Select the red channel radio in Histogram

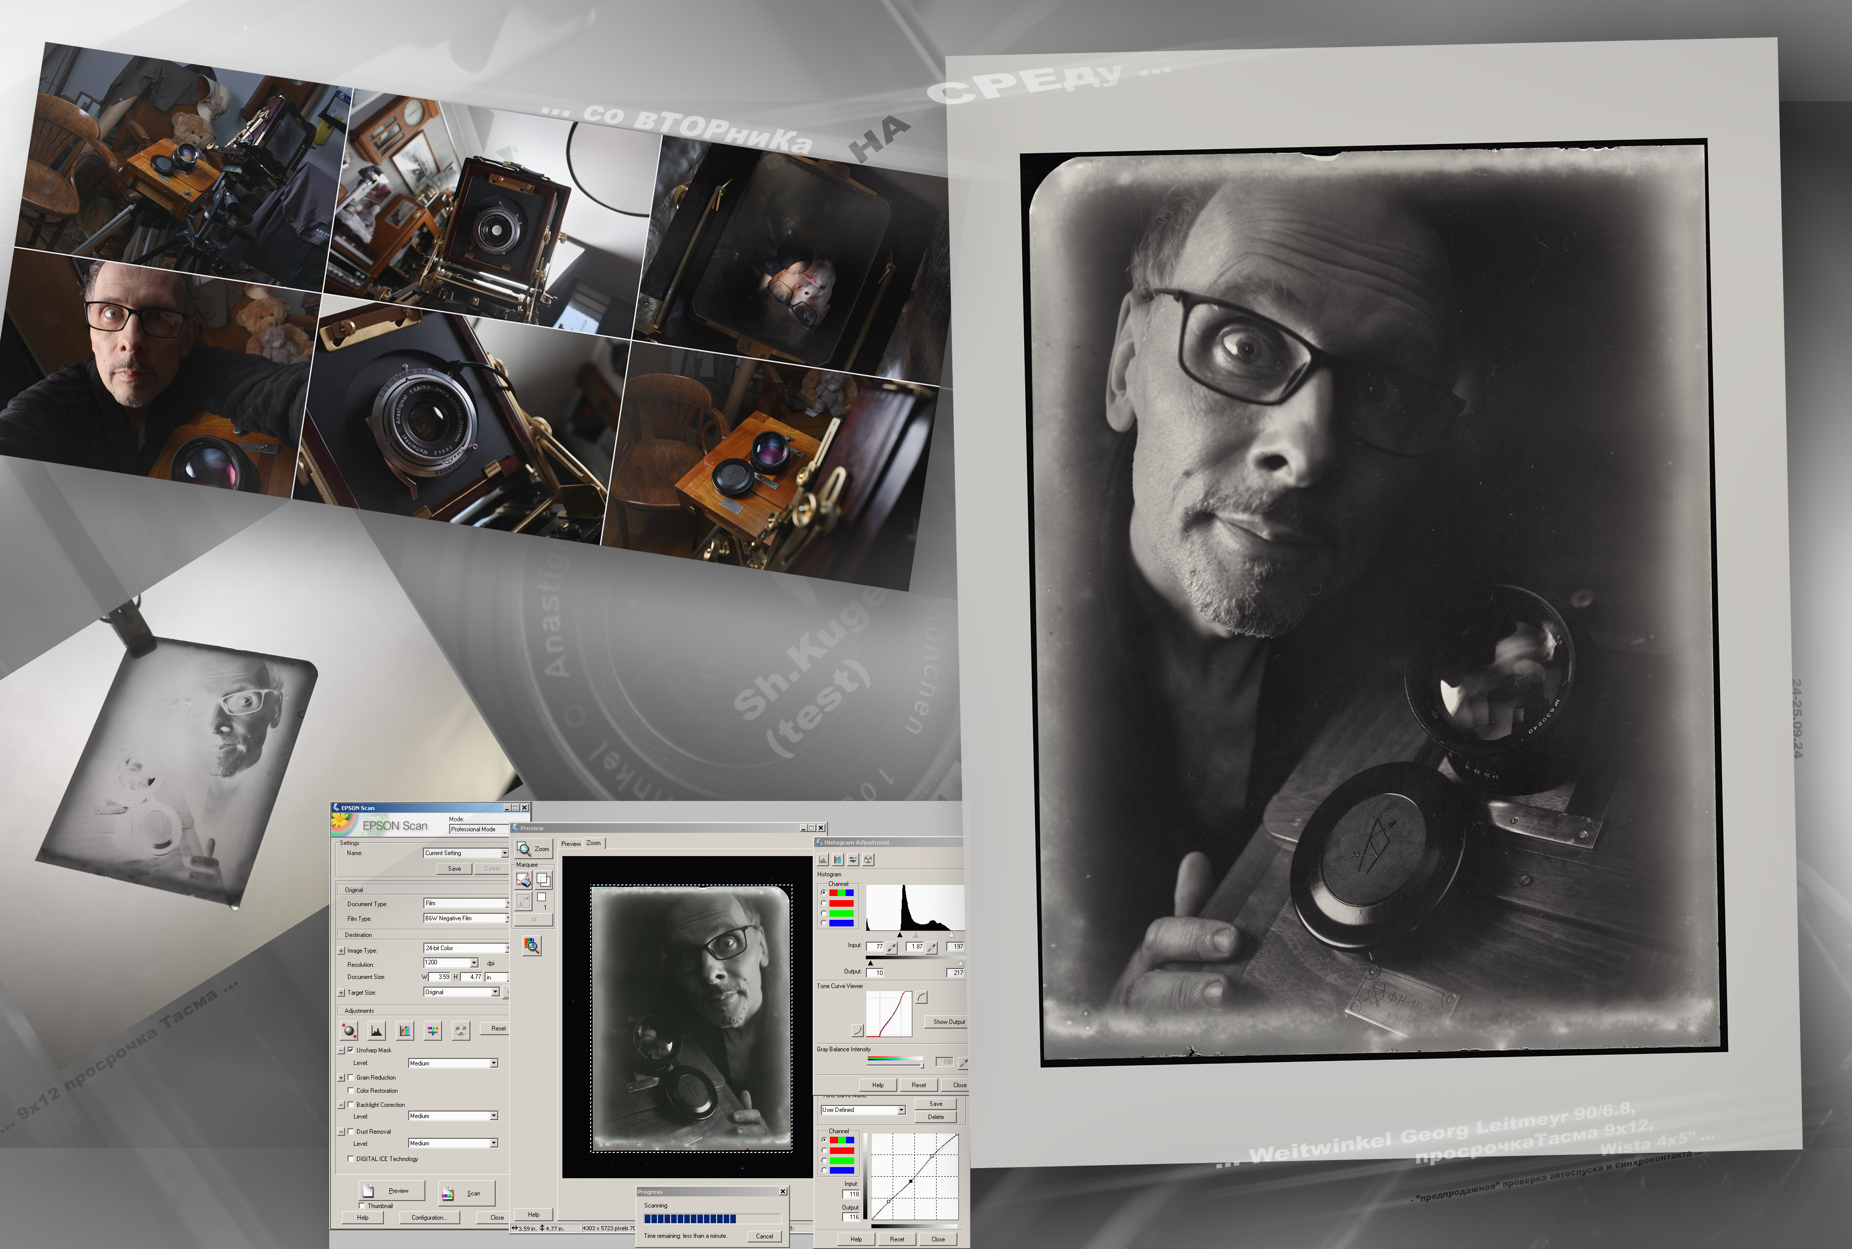tap(824, 903)
